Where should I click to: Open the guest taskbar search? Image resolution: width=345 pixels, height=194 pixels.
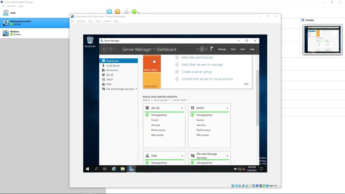pyautogui.click(x=96, y=169)
